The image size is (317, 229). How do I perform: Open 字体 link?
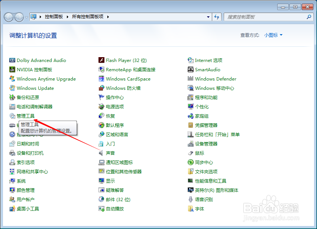coord(199,209)
